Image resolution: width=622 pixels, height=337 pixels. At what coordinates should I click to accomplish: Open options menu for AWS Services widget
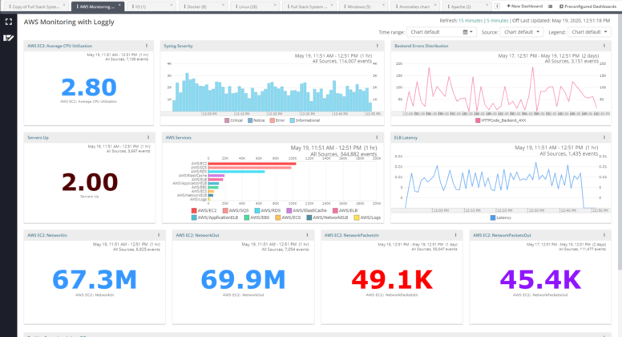[379, 137]
